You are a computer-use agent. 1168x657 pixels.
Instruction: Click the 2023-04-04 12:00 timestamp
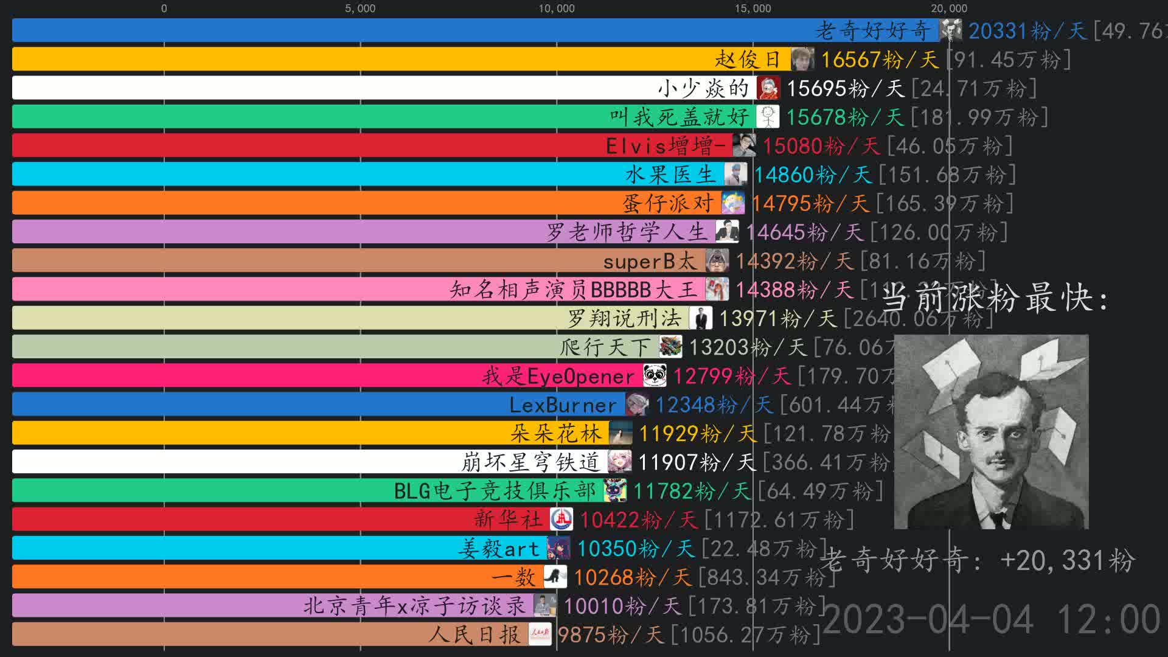[992, 620]
